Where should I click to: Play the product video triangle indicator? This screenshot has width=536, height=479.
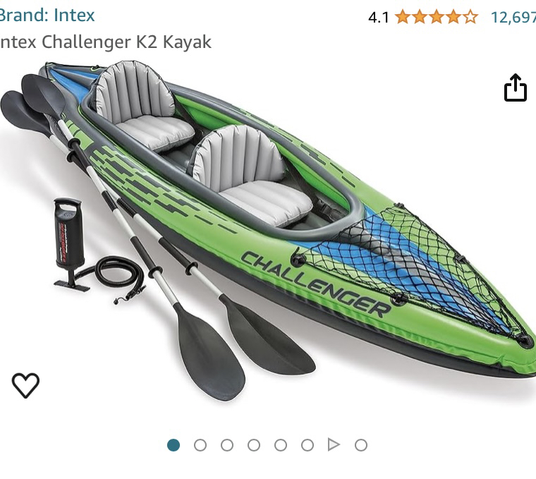coord(334,445)
